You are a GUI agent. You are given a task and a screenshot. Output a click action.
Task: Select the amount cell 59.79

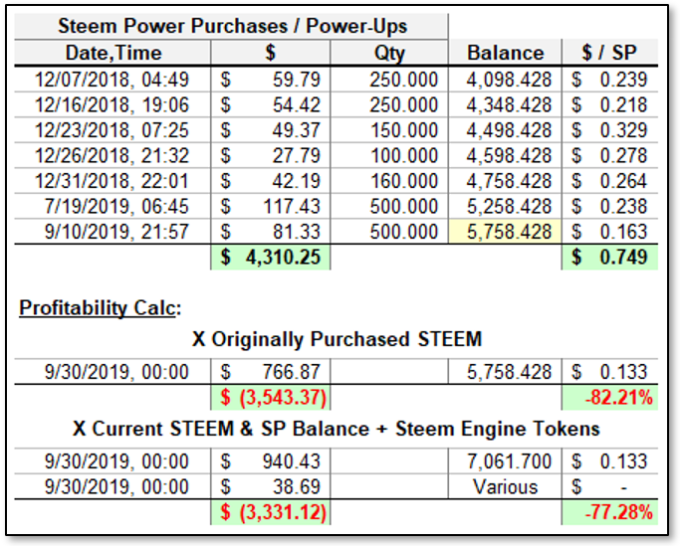[x=271, y=80]
